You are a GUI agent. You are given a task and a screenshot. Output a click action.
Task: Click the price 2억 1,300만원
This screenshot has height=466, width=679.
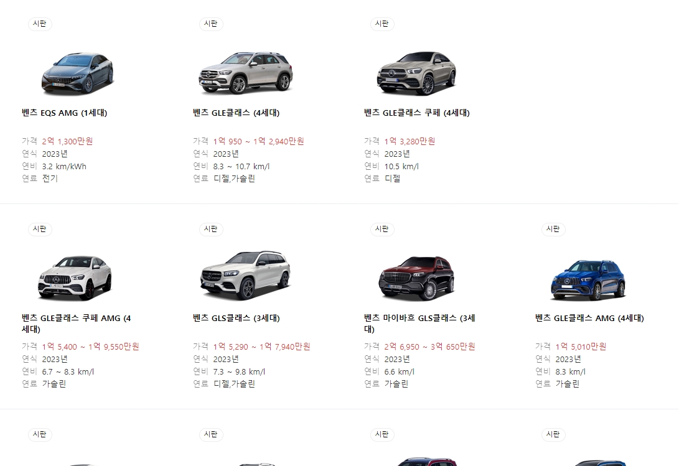coord(67,141)
